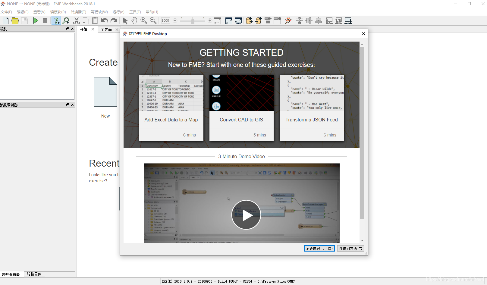Click the 不要再显示了(D) button
The width and height of the screenshot is (487, 285).
click(319, 249)
